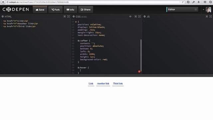Click the rightmost browser toolbar extension icon

point(211,2)
